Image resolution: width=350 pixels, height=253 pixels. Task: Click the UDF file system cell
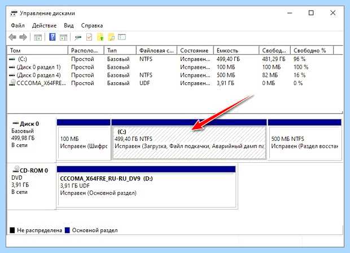[x=145, y=83]
